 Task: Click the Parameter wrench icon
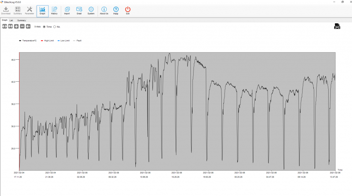click(x=30, y=11)
